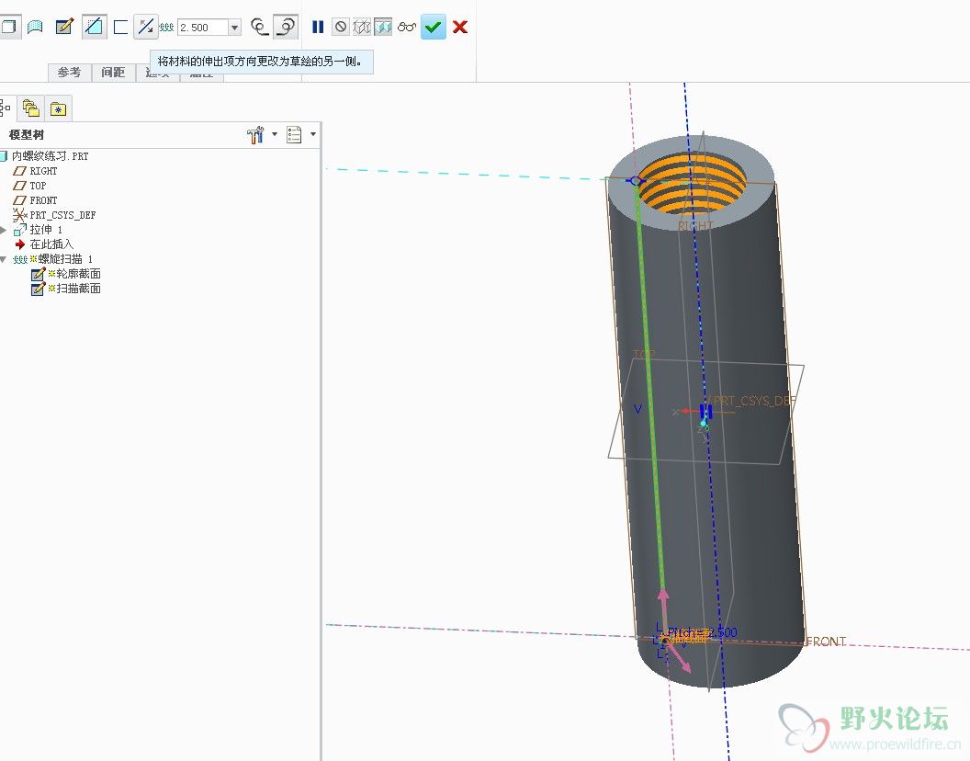Viewport: 970px width, 761px height.
Task: Flip the material side direction
Action: click(x=146, y=27)
